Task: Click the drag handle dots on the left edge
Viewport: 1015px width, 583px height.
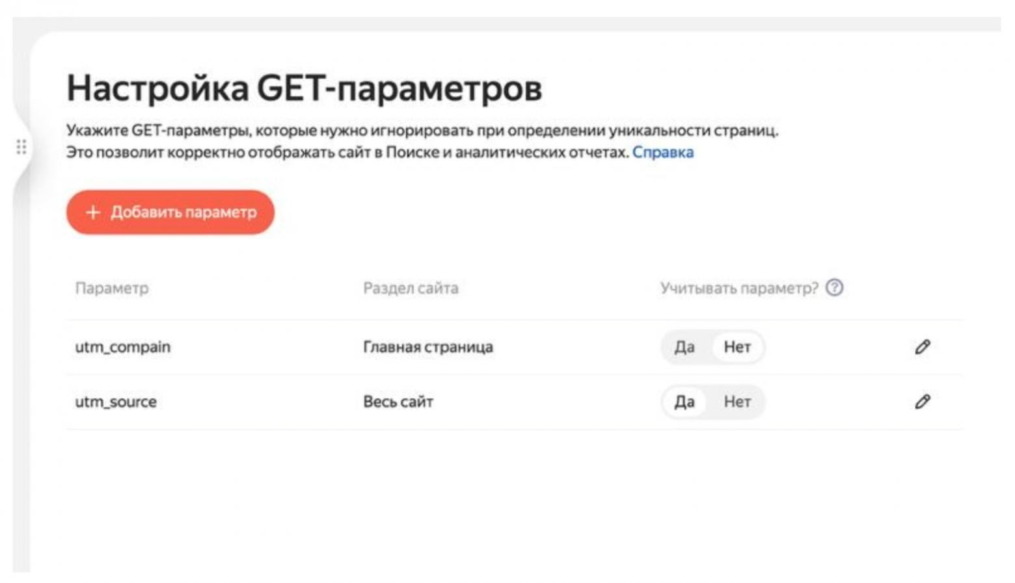Action: [21, 148]
